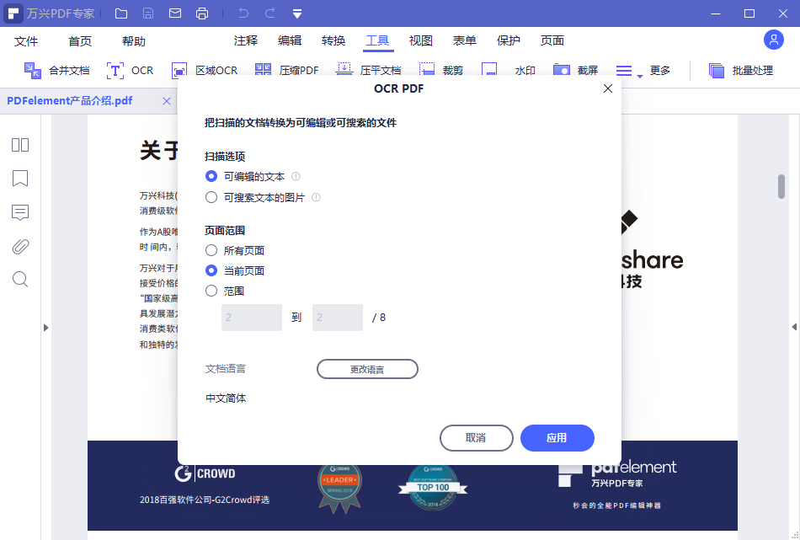Image resolution: width=800 pixels, height=540 pixels.
Task: Select the 范围 page range option
Action: (211, 291)
